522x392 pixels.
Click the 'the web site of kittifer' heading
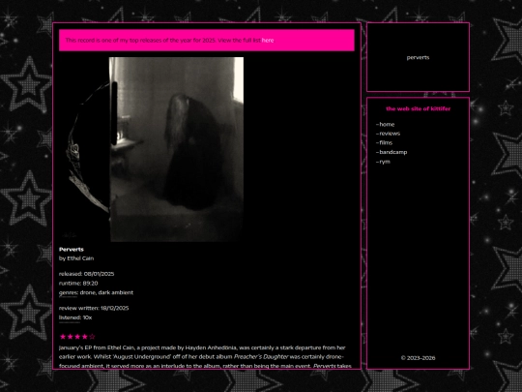419,108
